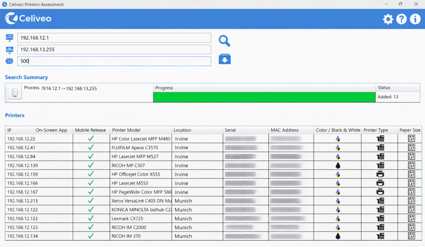Sort by the IP column header
The height and width of the screenshot is (247, 425).
(x=20, y=130)
